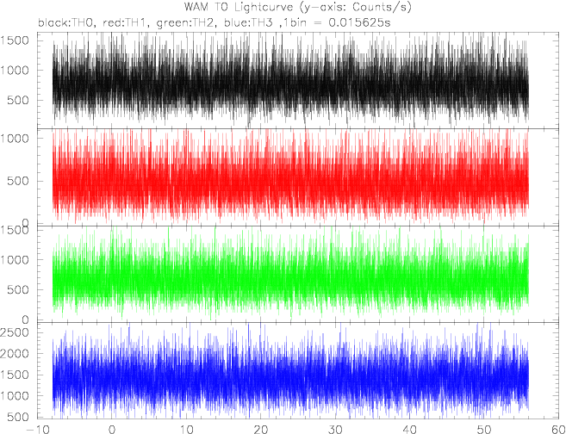The image size is (566, 434).
Task: Click y-axis label 1000 in blue panel
Action: click(x=15, y=396)
